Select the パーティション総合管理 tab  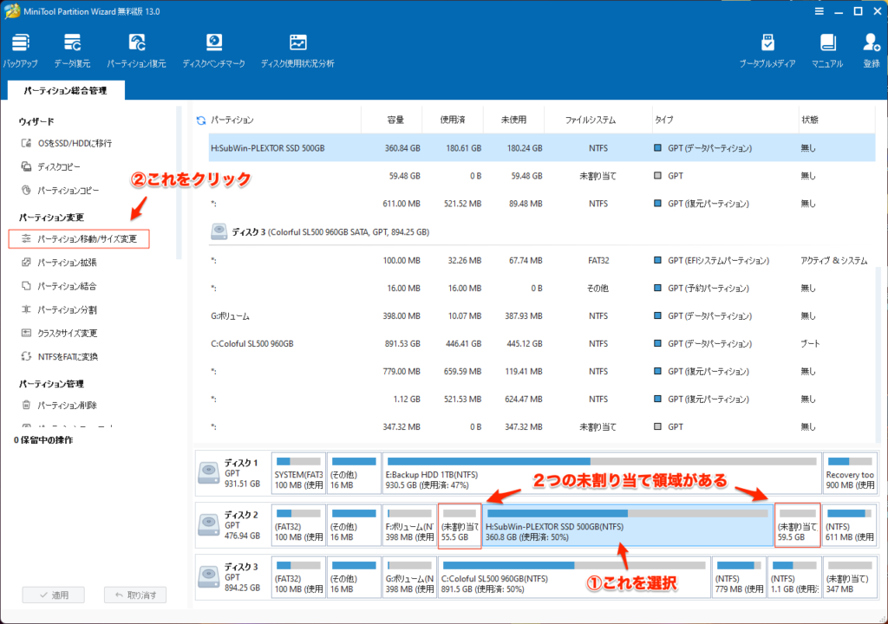tap(66, 90)
